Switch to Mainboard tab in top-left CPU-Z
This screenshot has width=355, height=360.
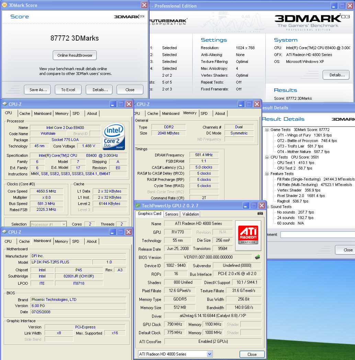(43, 113)
